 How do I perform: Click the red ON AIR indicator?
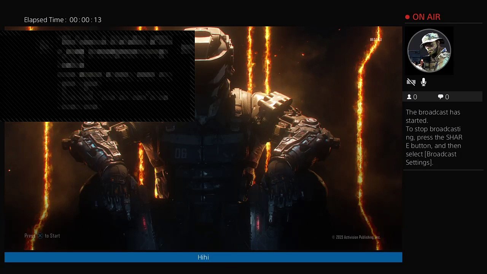(x=423, y=17)
